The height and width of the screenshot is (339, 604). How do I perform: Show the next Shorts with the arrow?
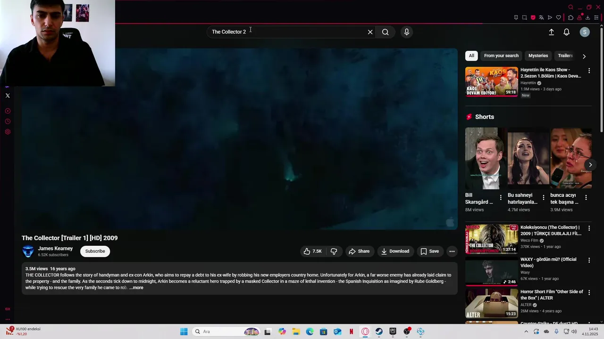[x=590, y=165]
